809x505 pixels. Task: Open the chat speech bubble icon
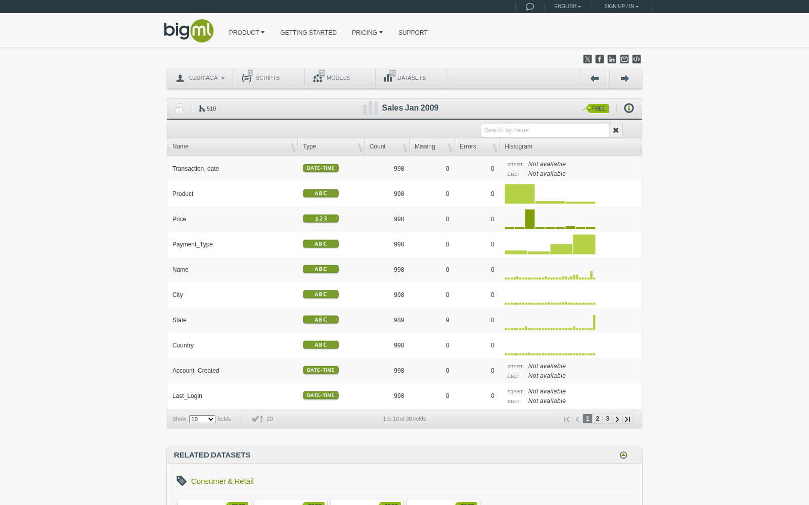[x=530, y=7]
